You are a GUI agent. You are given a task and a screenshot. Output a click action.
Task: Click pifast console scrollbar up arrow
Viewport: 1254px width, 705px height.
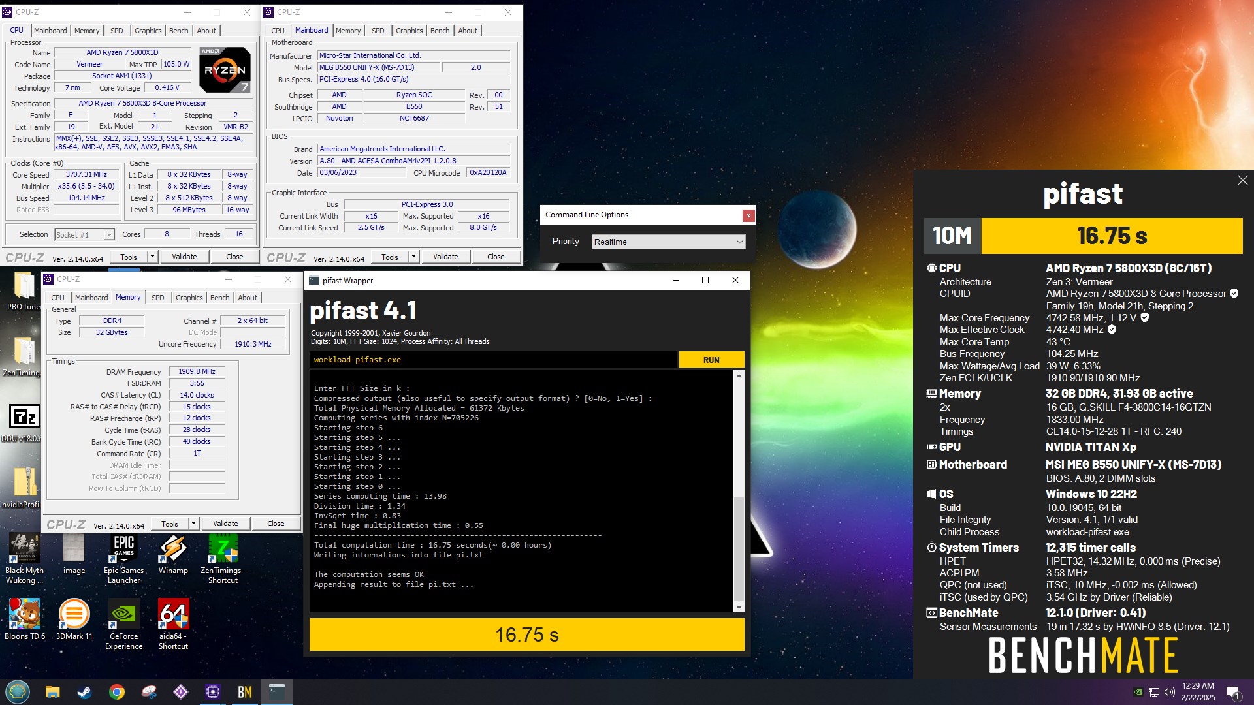pyautogui.click(x=739, y=376)
